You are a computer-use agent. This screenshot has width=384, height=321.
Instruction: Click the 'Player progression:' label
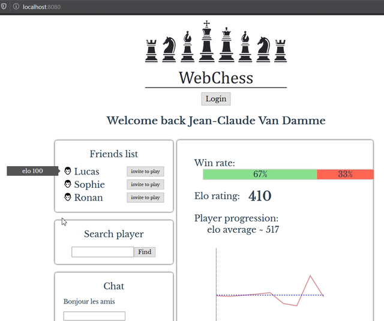(x=236, y=218)
